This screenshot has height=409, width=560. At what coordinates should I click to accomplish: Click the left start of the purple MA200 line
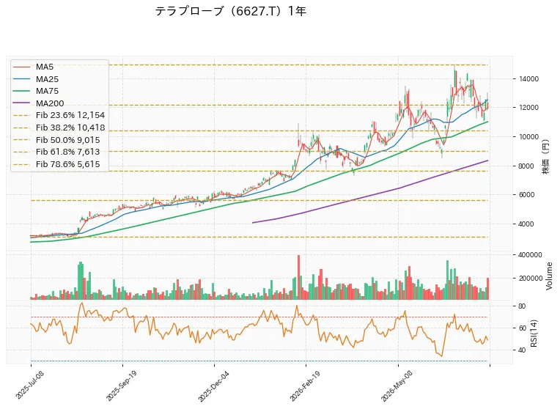253,223
